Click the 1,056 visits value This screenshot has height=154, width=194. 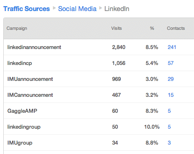tap(119, 63)
